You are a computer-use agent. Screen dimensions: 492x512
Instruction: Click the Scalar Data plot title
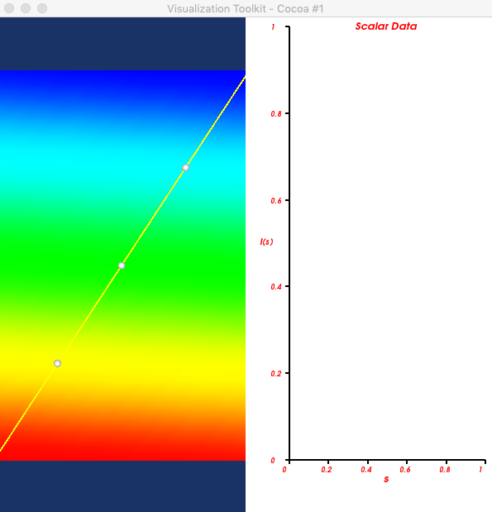386,26
